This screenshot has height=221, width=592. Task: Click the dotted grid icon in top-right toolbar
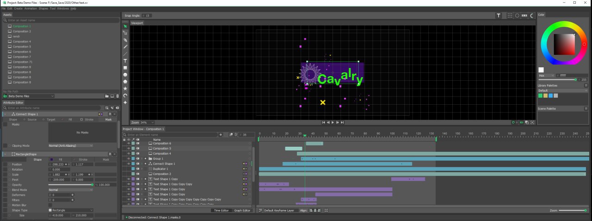(x=510, y=15)
